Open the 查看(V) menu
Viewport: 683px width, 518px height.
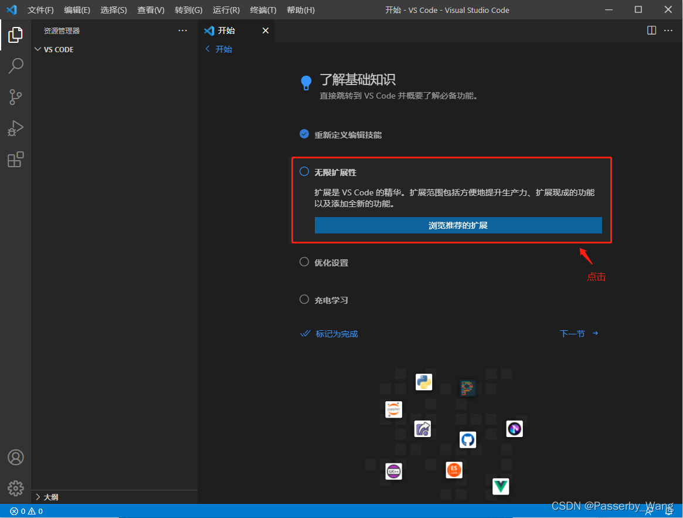pos(151,10)
